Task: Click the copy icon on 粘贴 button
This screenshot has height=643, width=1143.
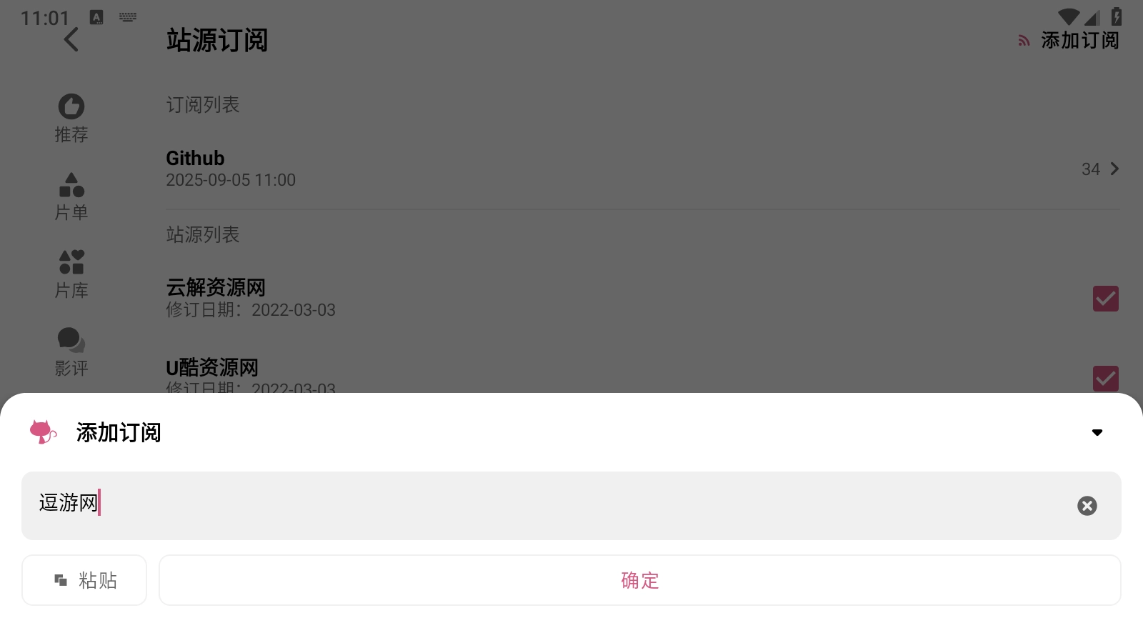Action: pyautogui.click(x=61, y=580)
